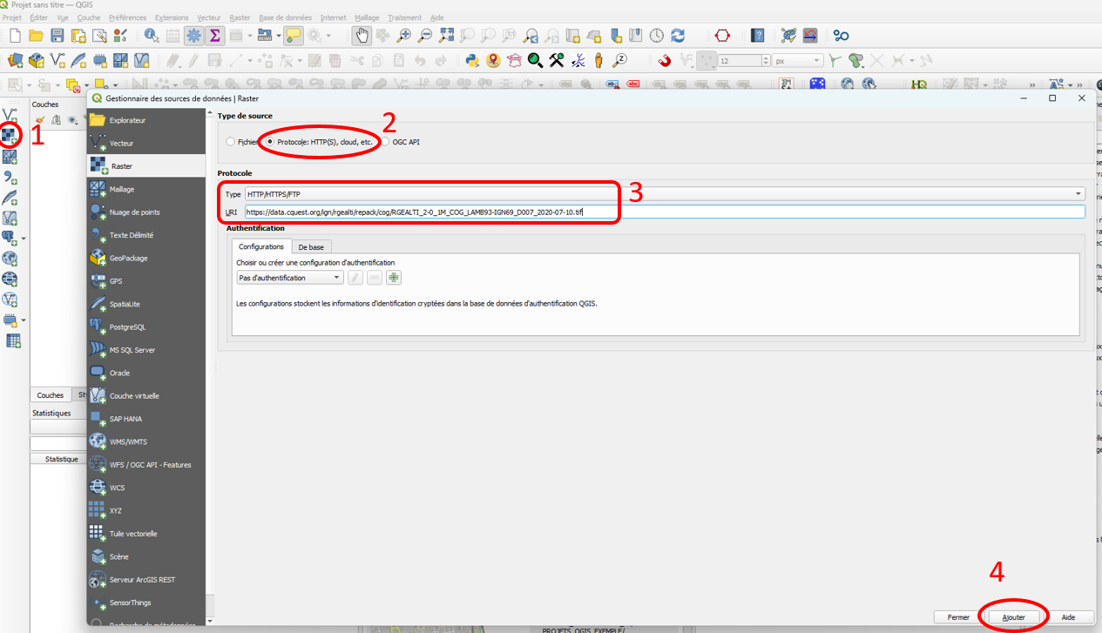
Task: Open Data Source Manager toolbar icon
Action: point(15,60)
